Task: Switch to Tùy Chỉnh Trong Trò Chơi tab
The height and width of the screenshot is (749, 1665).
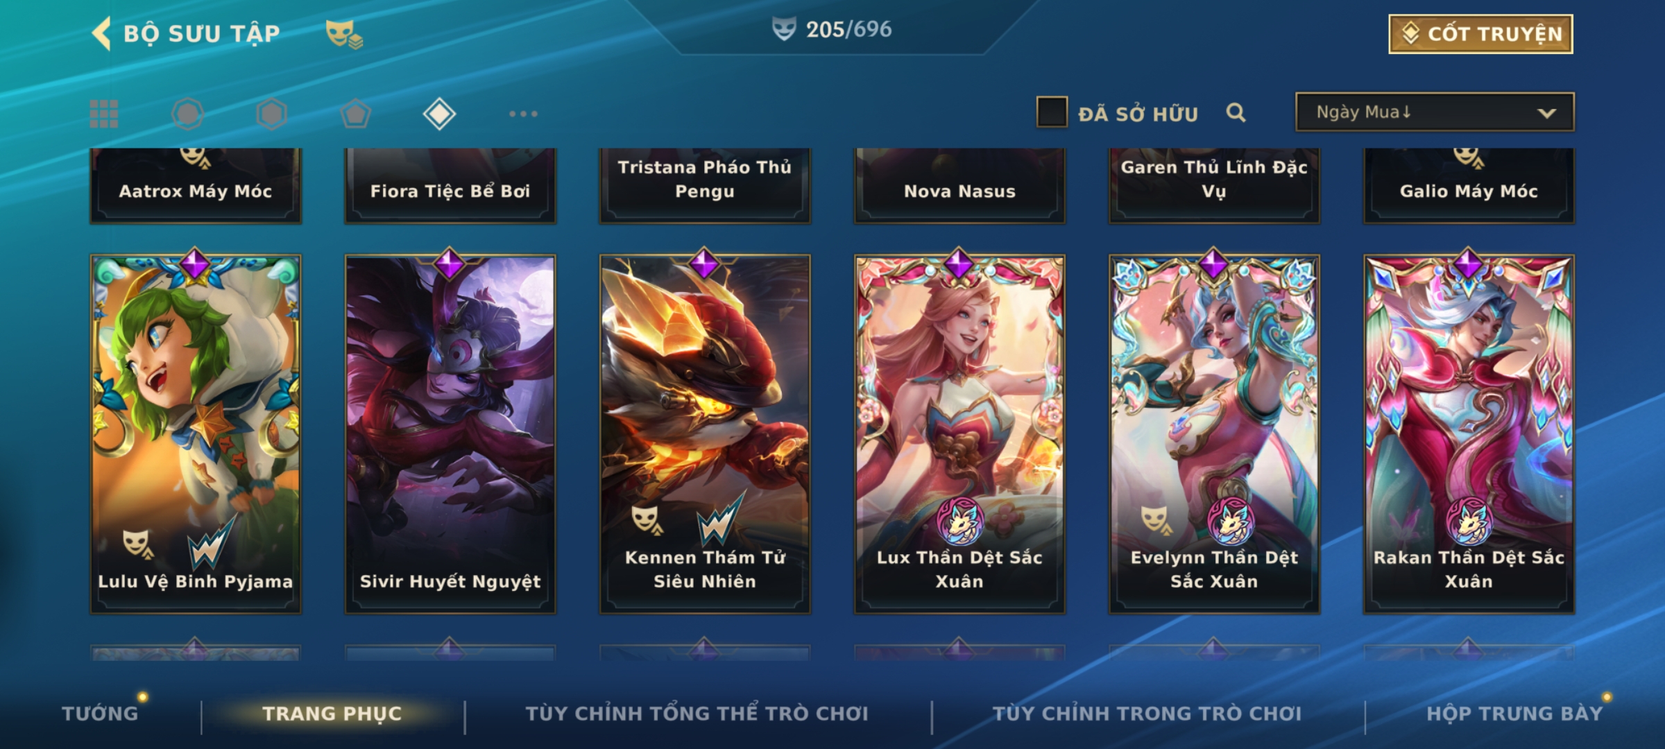Action: pos(1147,713)
